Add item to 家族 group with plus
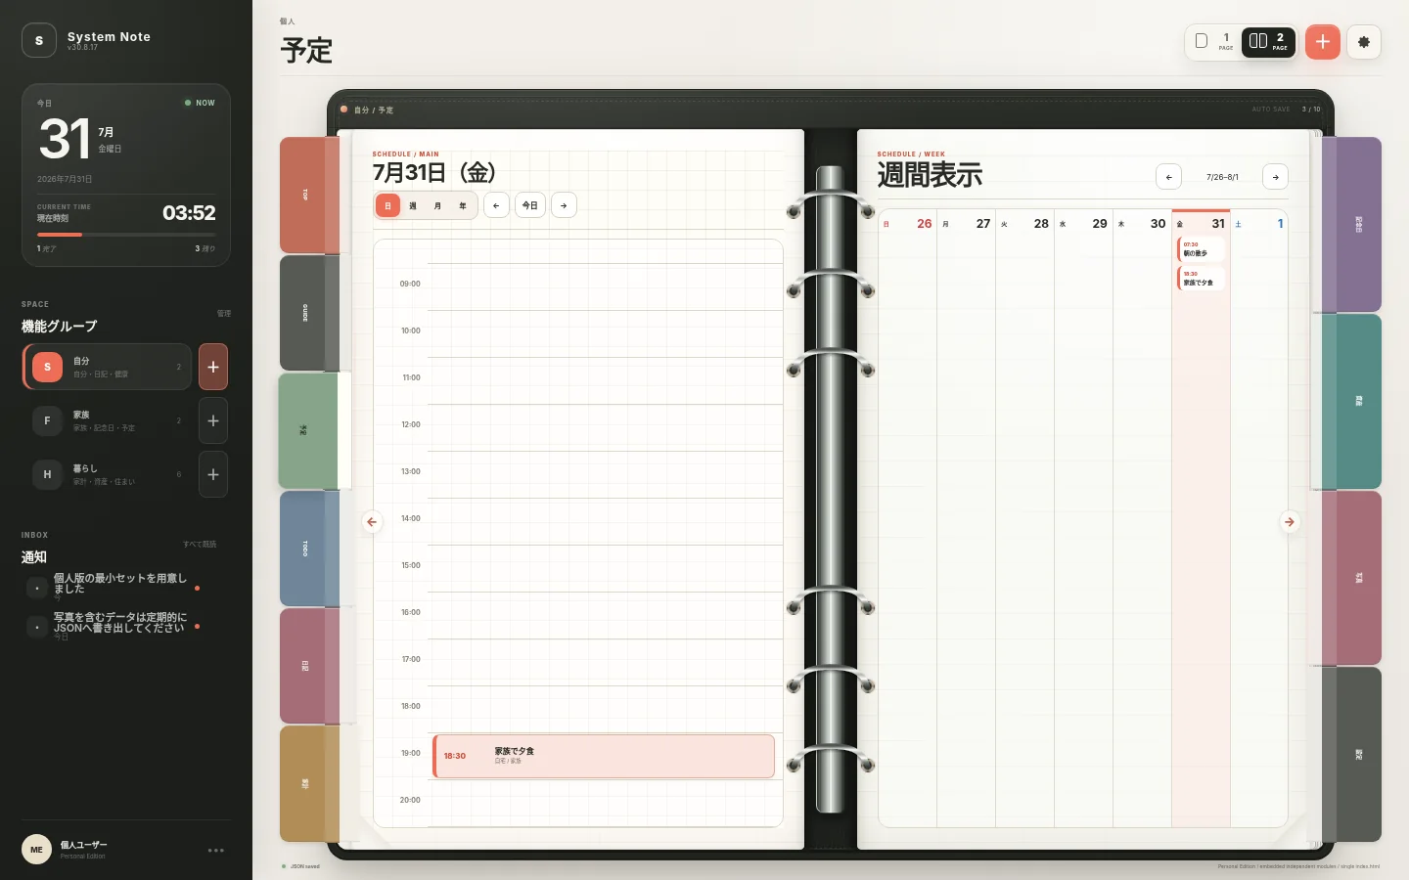 213,420
